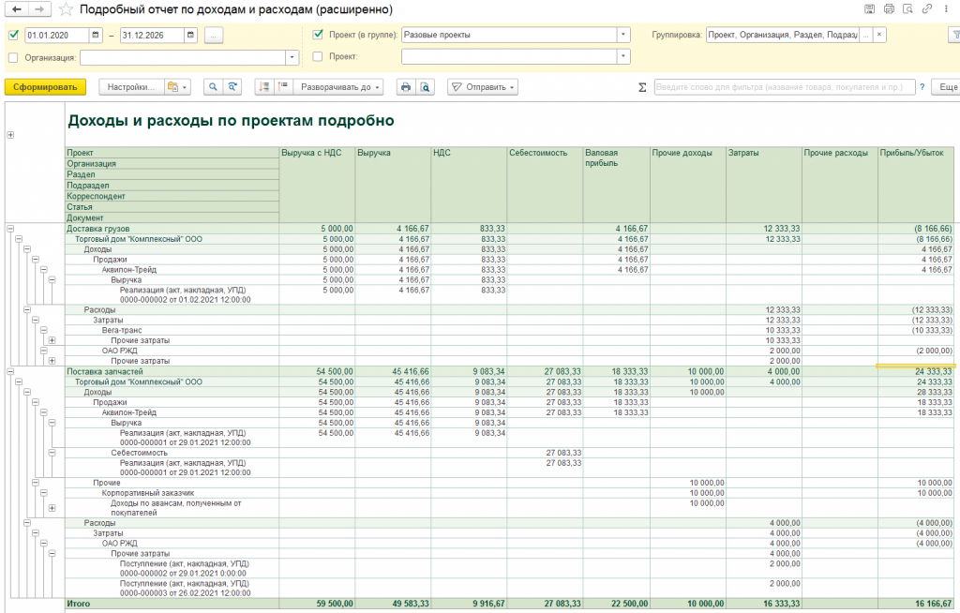Open calendar for start date 01.01.2020
This screenshot has width=960, height=613.
click(96, 36)
